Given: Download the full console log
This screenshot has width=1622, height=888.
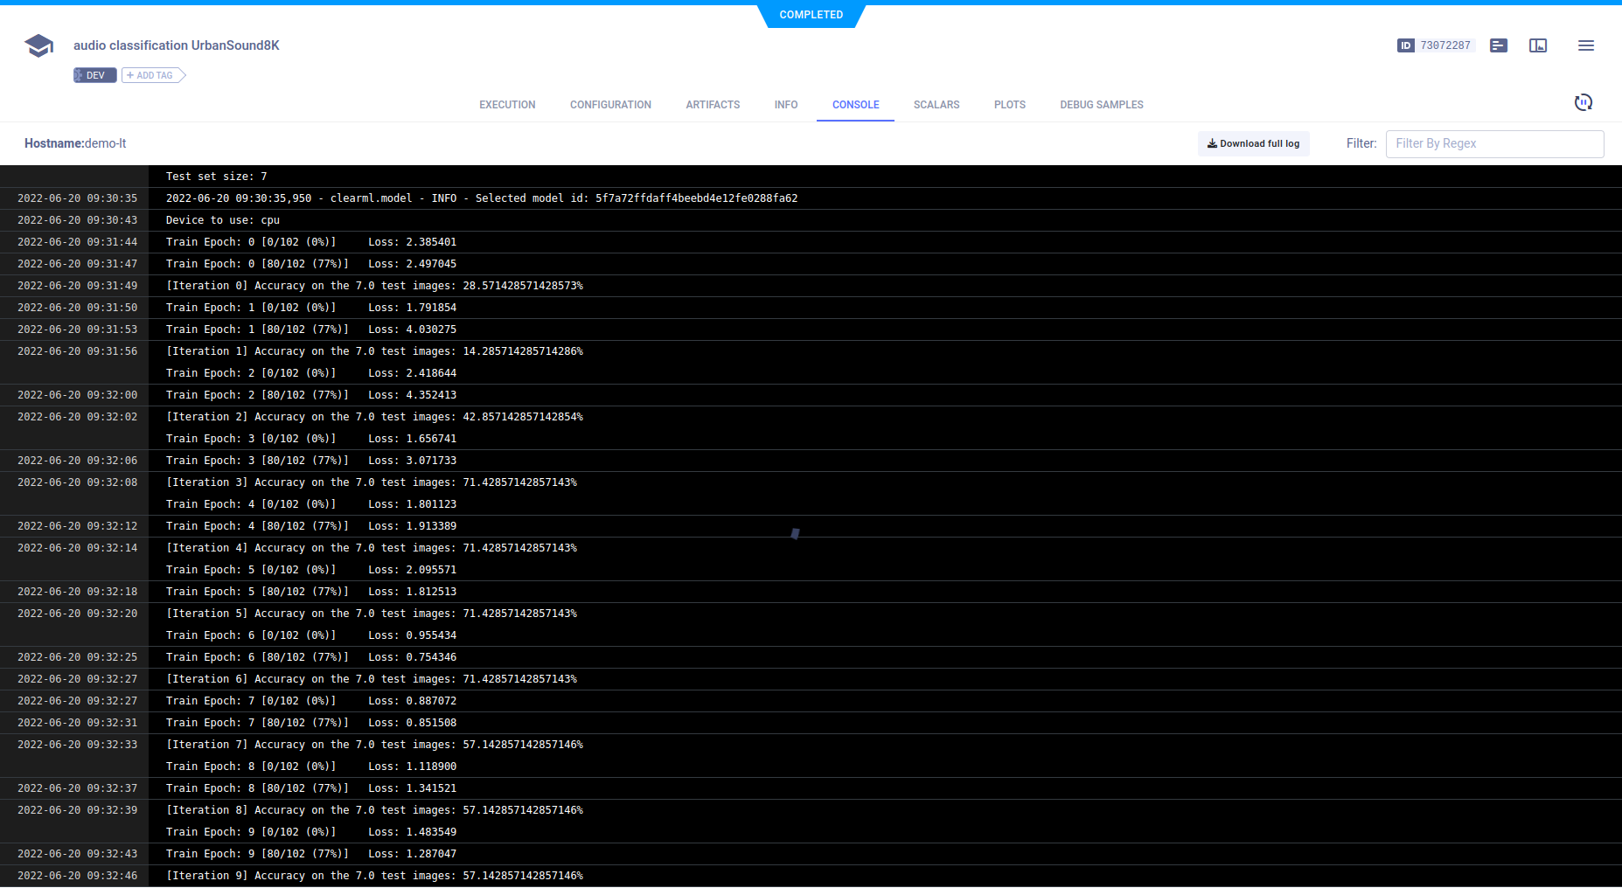Looking at the screenshot, I should [x=1253, y=143].
